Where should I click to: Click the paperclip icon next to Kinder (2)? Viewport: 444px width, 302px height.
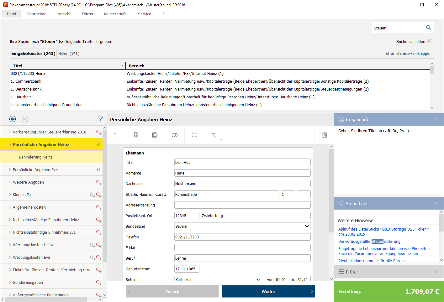click(x=92, y=195)
